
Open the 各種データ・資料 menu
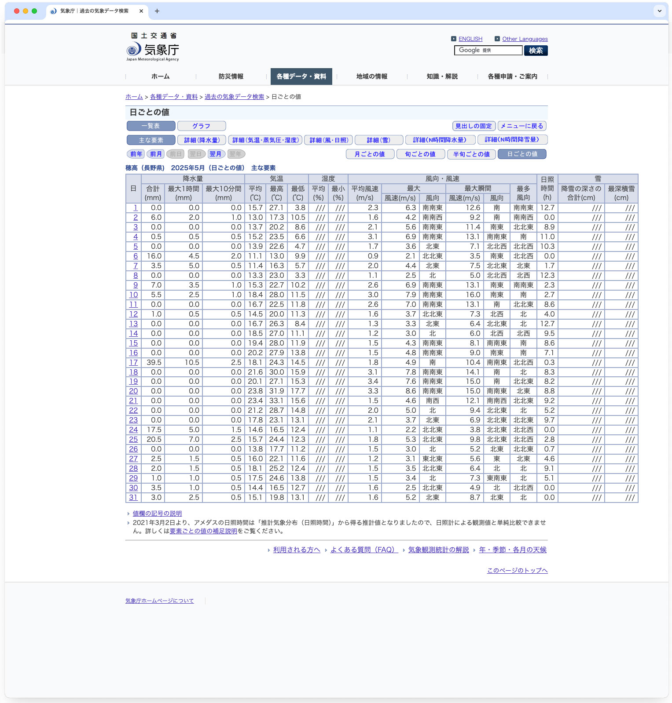point(301,76)
